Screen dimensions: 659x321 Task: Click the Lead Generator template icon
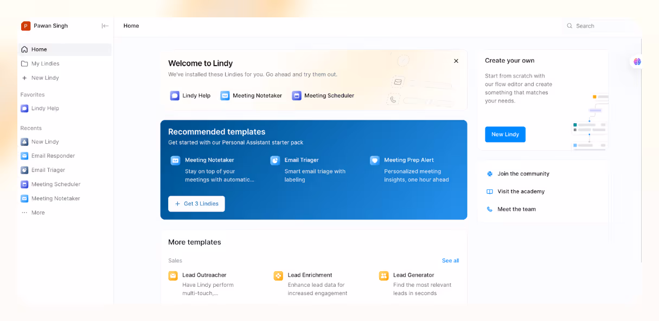coord(384,276)
